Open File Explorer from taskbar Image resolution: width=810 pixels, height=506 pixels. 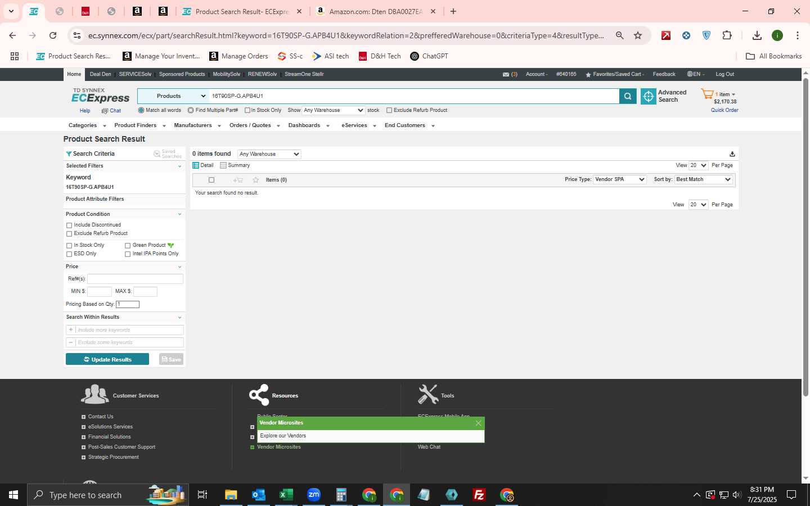pyautogui.click(x=231, y=495)
